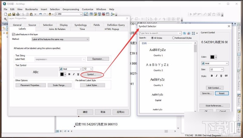This screenshot has width=243, height=138.
Task: Click the Style References... button
Action: (x=215, y=106)
